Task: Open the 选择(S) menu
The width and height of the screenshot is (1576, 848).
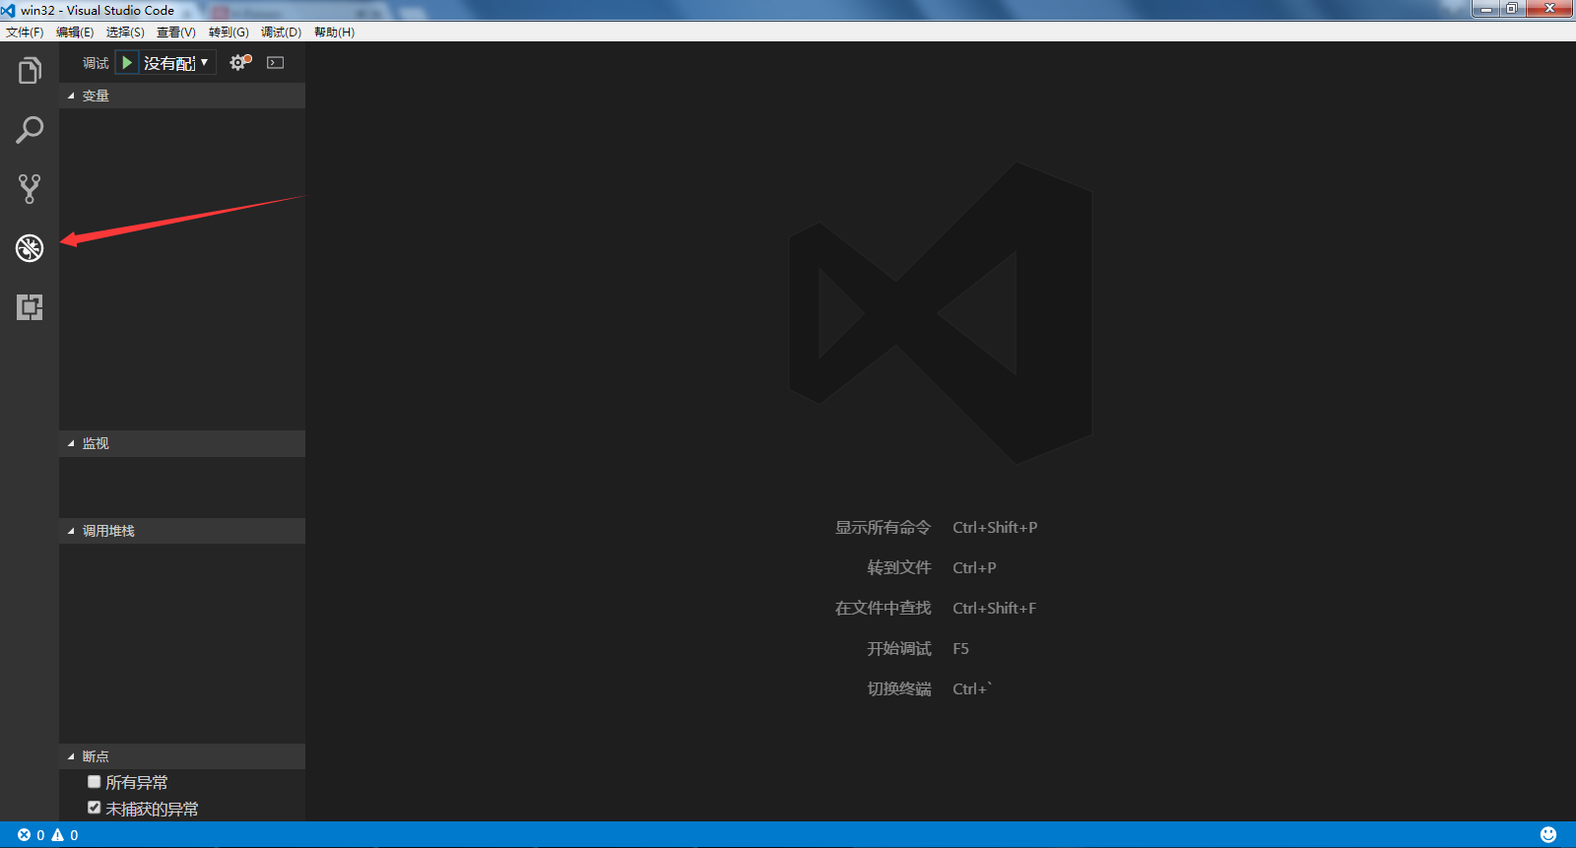Action: (125, 33)
